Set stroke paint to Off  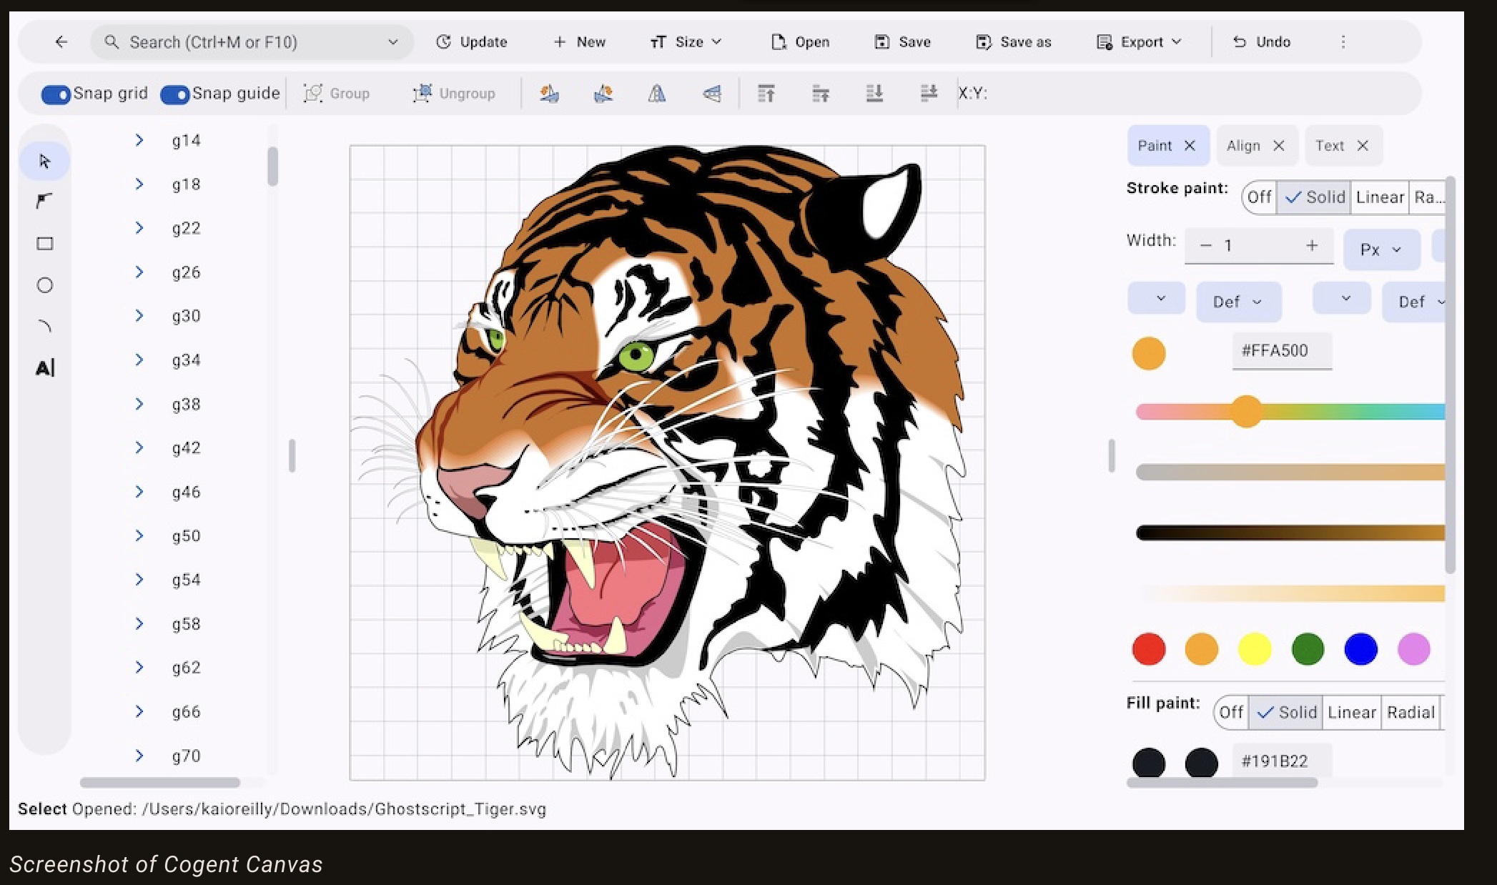coord(1260,197)
